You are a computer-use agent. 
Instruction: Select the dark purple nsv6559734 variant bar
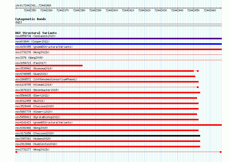point(118,39)
